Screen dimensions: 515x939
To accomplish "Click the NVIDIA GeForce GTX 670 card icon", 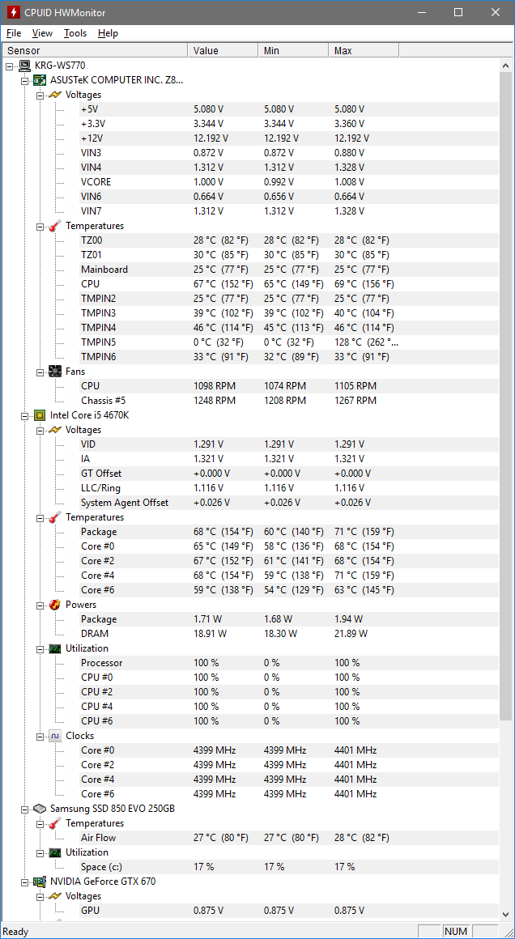I will (x=40, y=882).
